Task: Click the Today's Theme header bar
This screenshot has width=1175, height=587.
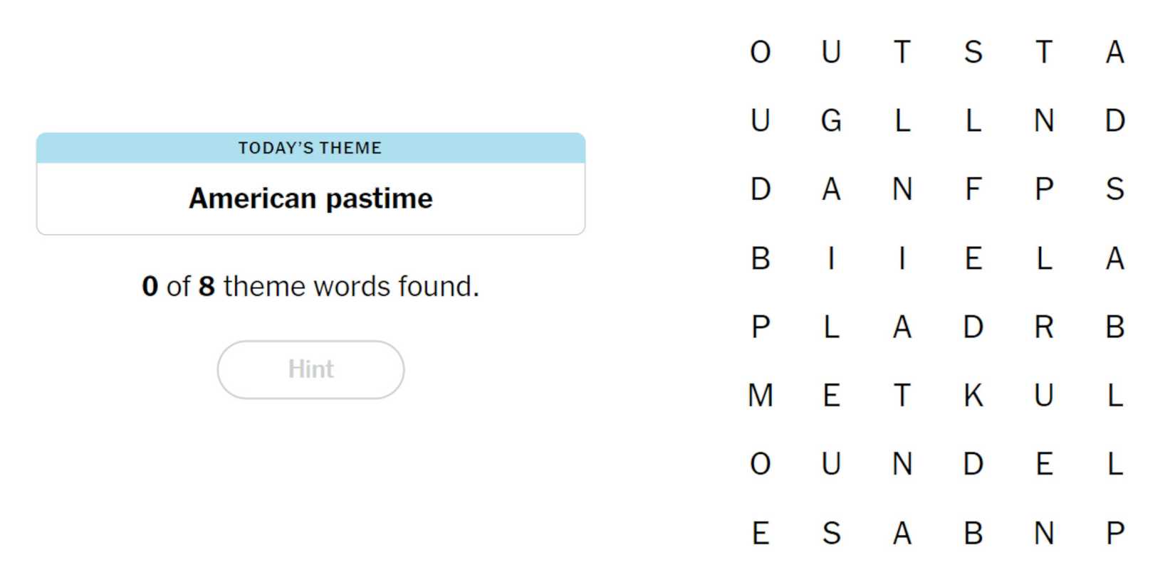Action: point(310,148)
